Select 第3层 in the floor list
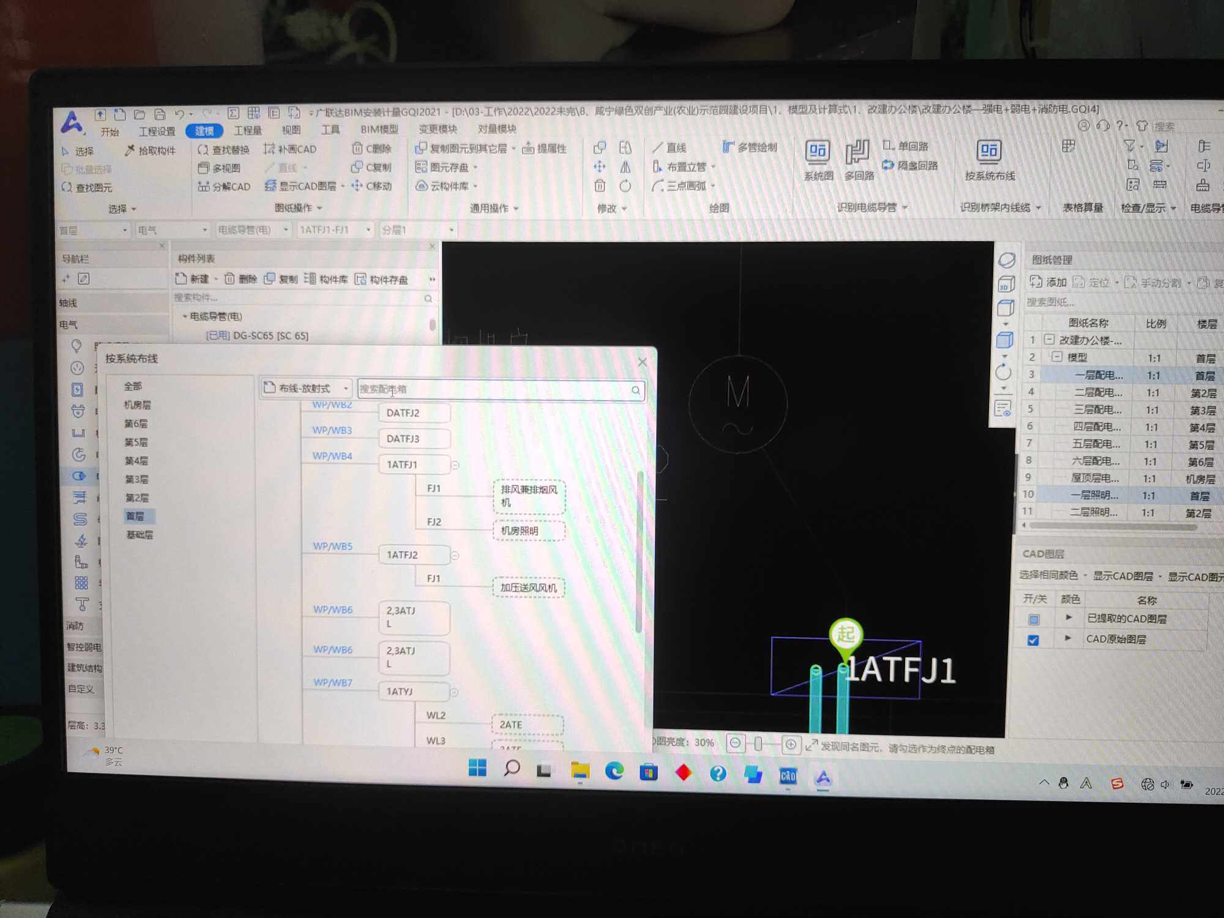The image size is (1224, 918). 136,479
